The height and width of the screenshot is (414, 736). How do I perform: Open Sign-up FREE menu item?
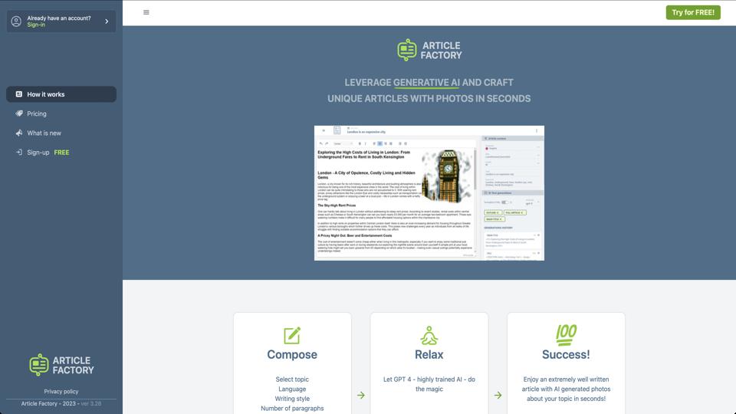(48, 153)
